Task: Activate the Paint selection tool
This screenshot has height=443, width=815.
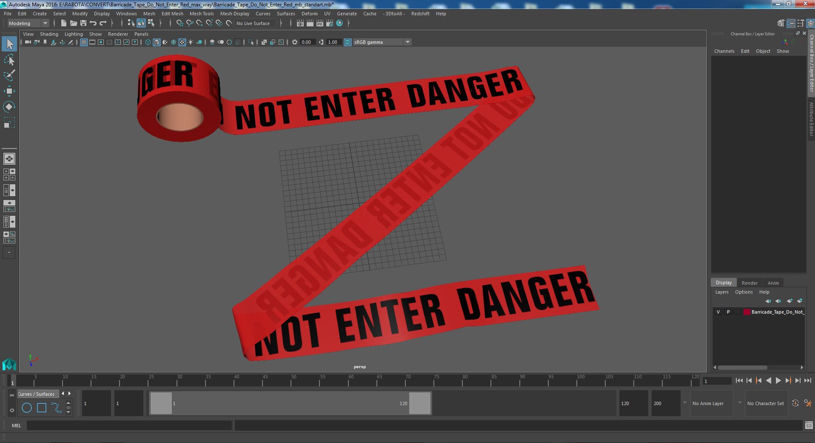Action: tap(9, 75)
